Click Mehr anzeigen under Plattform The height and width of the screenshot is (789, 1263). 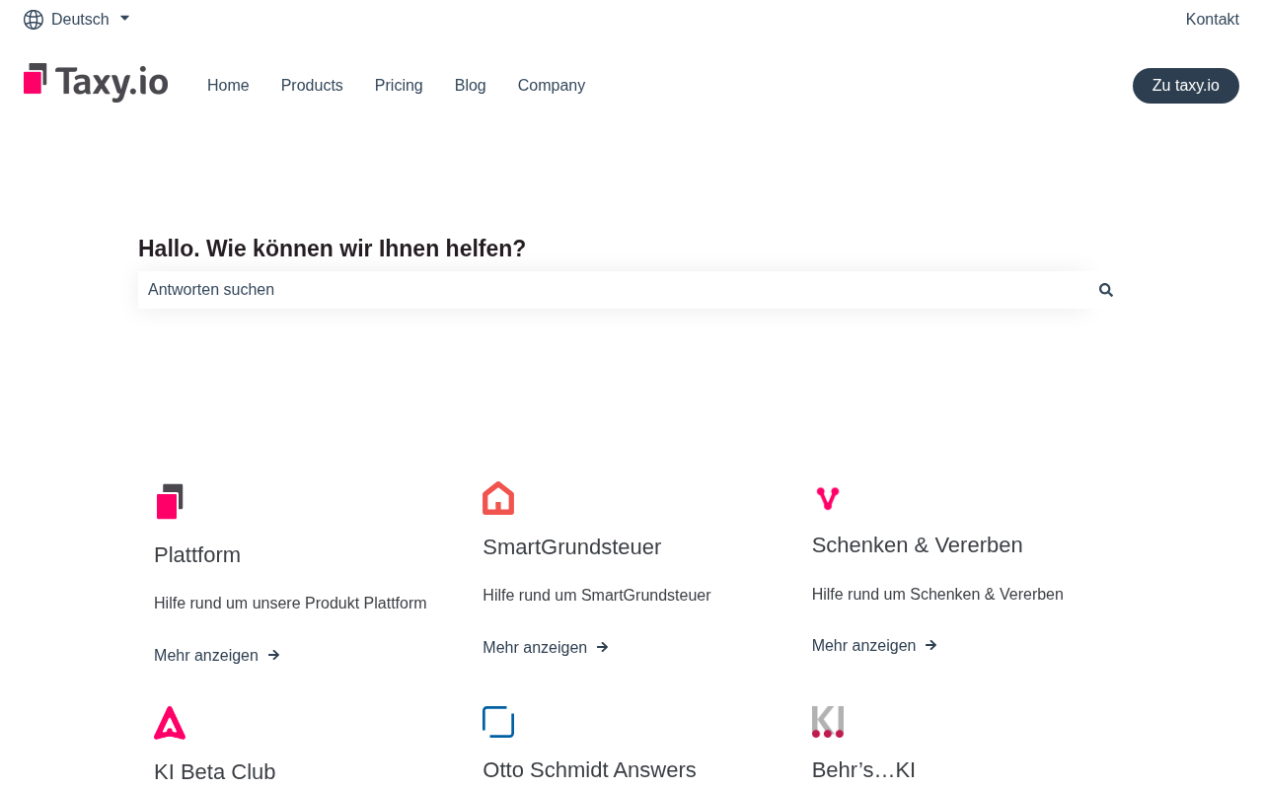point(217,656)
